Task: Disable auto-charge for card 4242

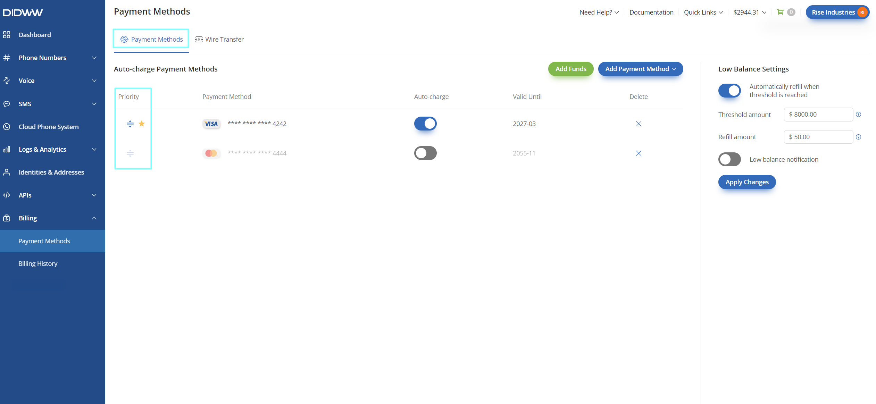Action: (425, 124)
